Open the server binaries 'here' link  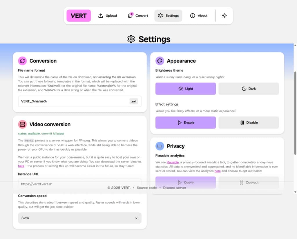21,166
